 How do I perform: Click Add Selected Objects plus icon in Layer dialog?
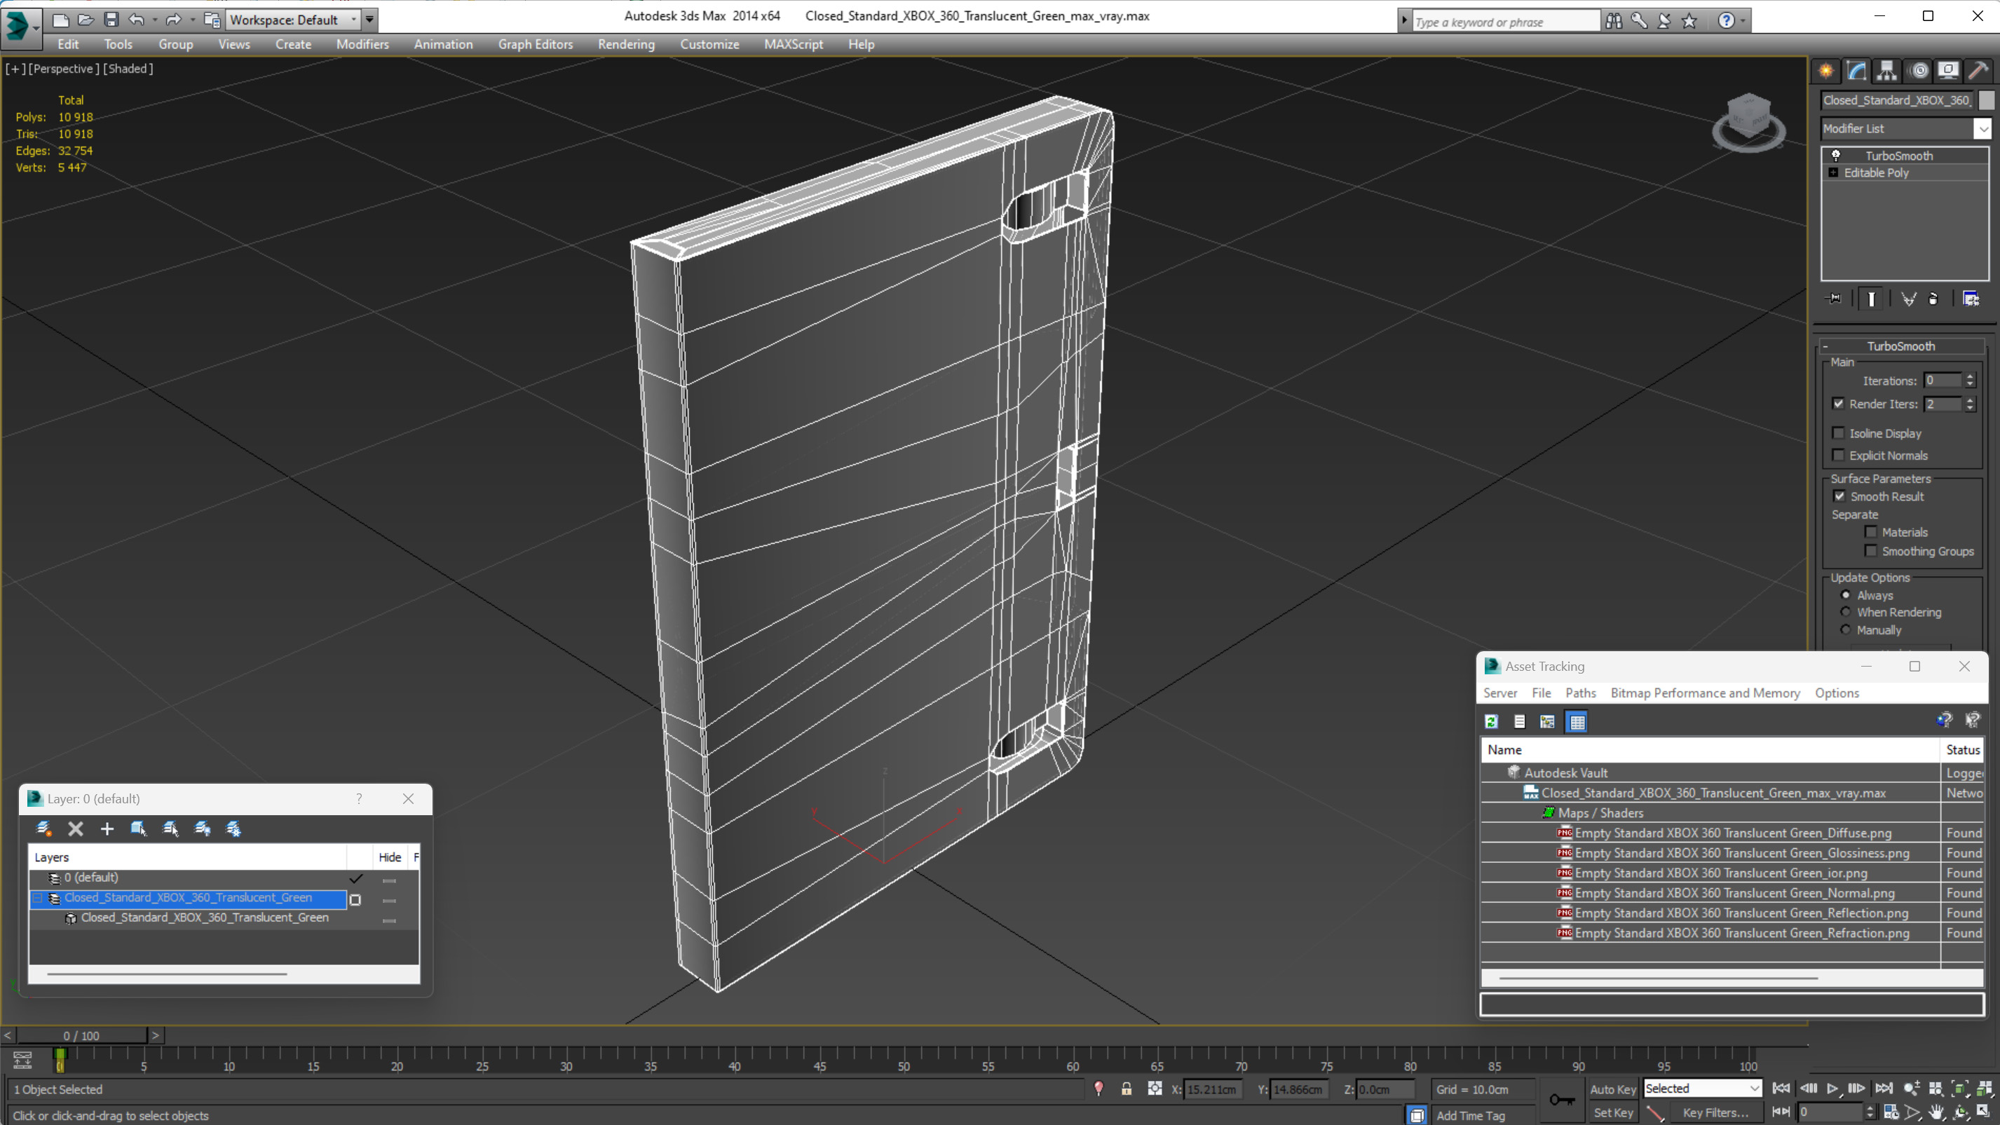[107, 829]
